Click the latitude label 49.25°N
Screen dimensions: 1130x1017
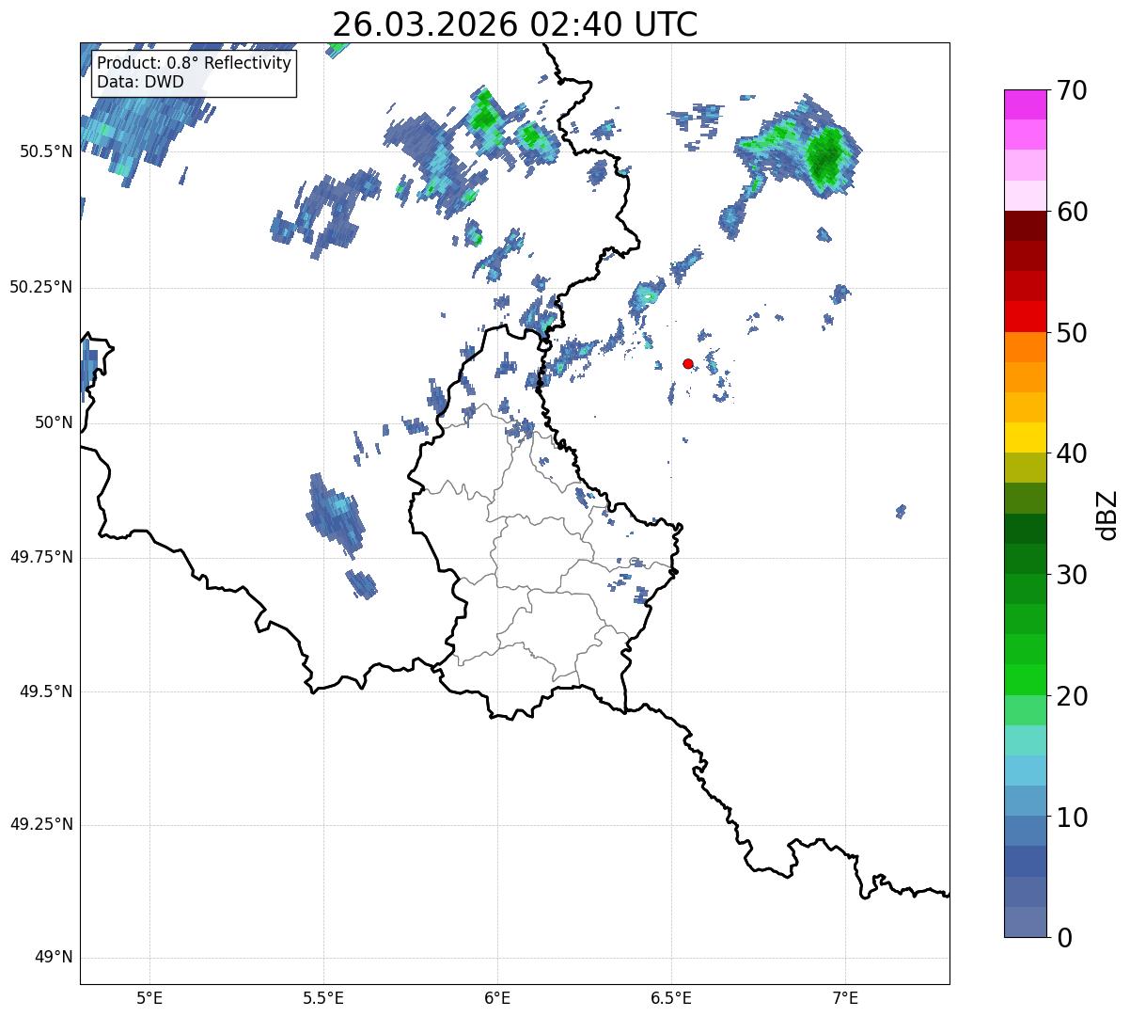[41, 825]
